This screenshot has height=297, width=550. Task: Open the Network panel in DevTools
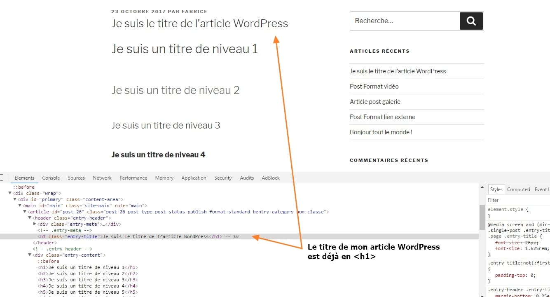pos(102,178)
